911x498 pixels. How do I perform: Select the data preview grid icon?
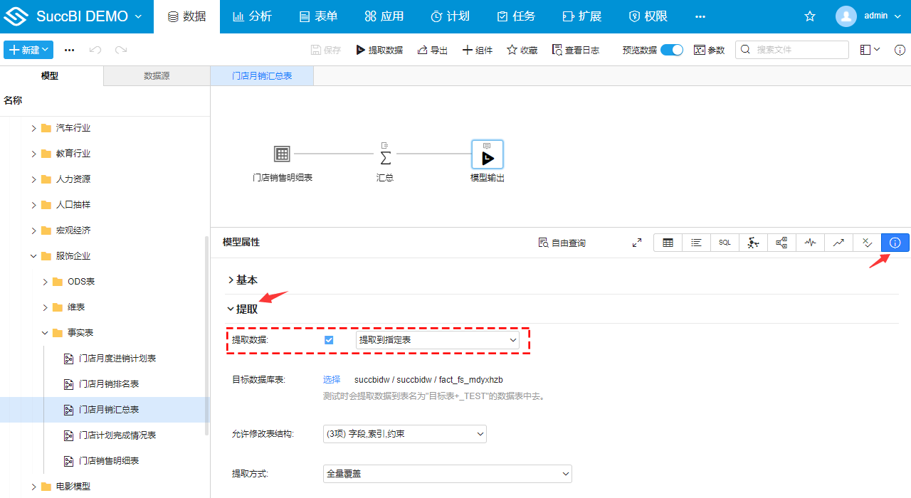[668, 243]
